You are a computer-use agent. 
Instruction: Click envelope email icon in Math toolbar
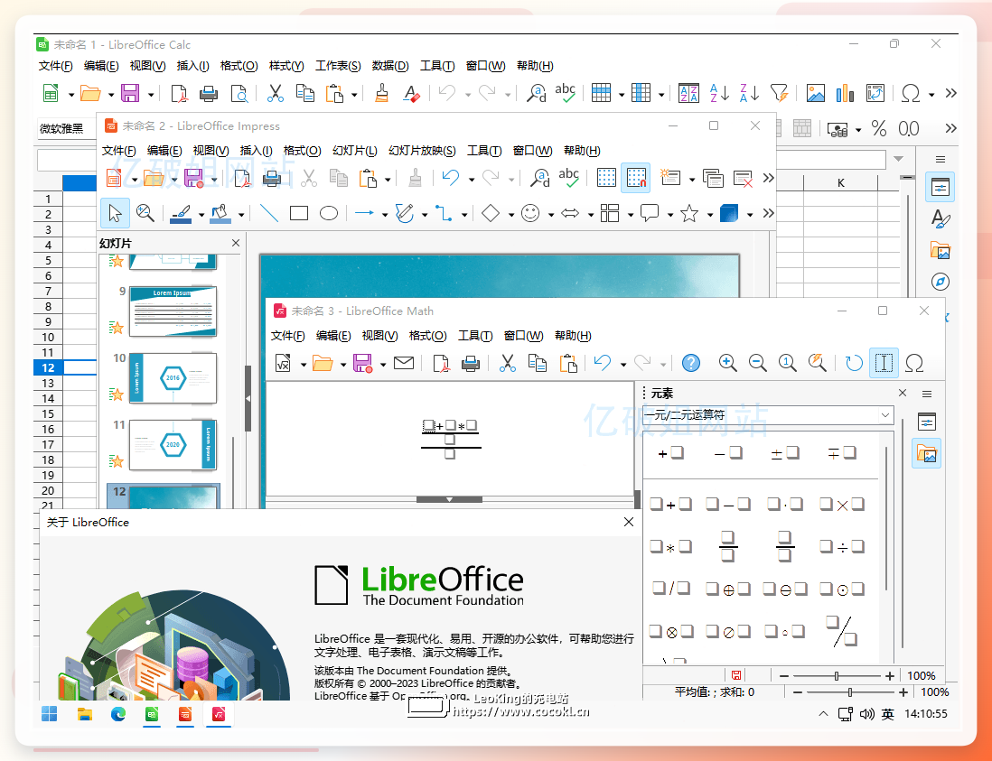click(404, 363)
